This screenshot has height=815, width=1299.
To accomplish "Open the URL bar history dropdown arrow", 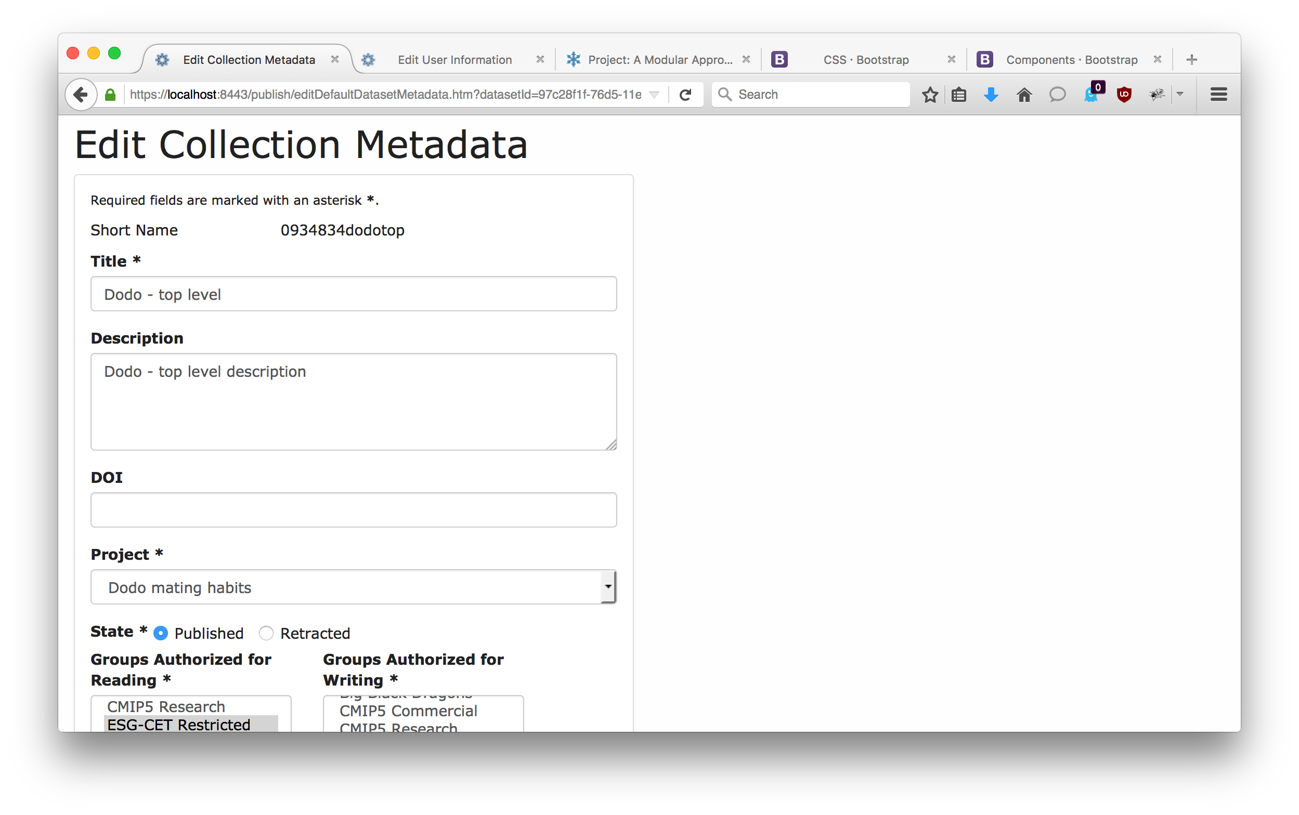I will click(654, 95).
